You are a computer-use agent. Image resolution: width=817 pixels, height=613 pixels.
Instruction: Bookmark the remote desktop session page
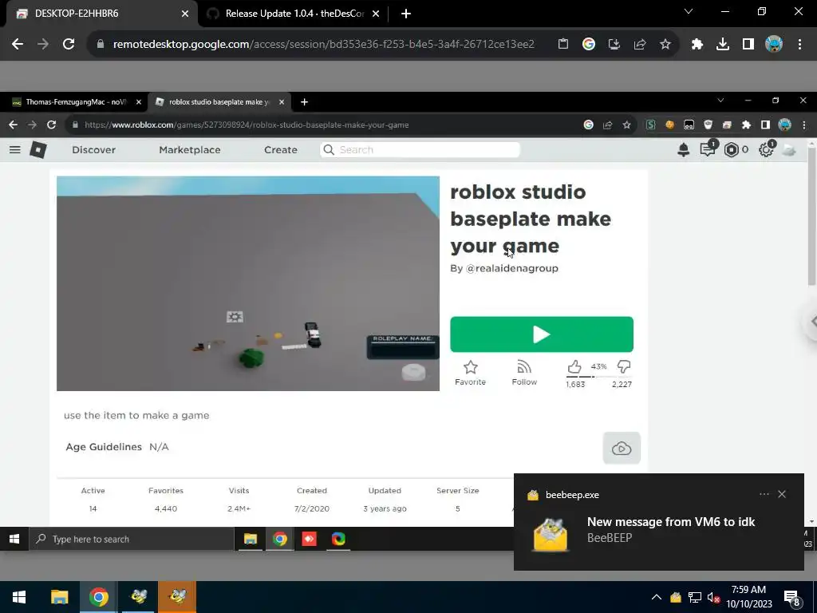pos(665,45)
